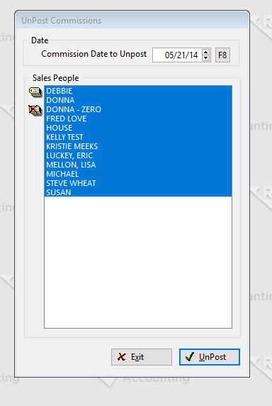Click the Exit button
Image resolution: width=272 pixels, height=406 pixels.
point(142,357)
